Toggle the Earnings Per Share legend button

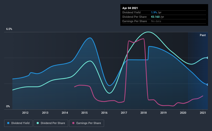[87, 123]
